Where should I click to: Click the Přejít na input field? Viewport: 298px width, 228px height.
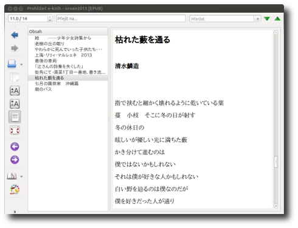(121, 19)
